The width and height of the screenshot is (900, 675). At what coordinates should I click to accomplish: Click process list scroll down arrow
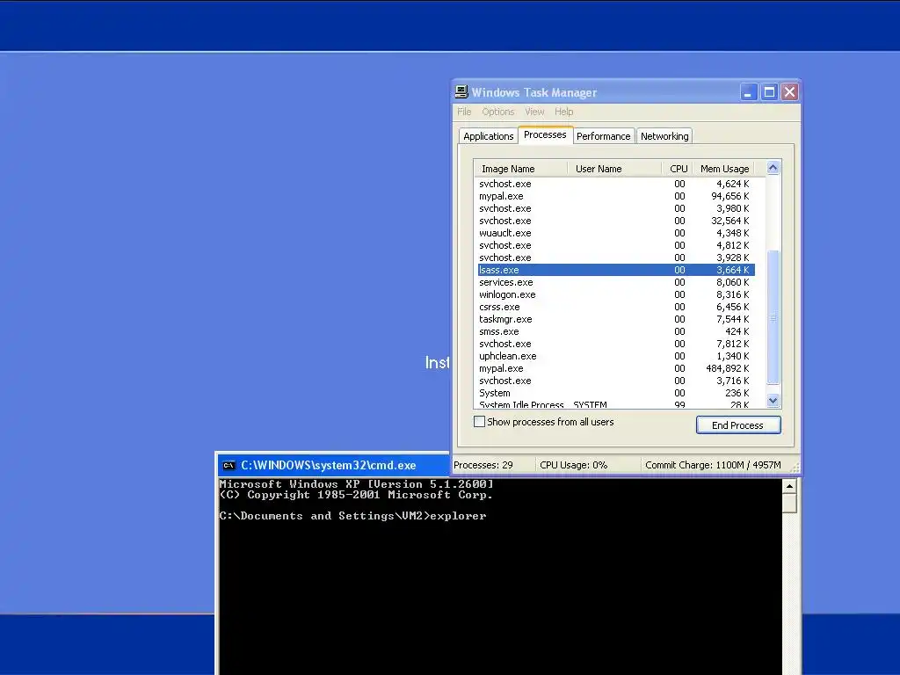pos(773,401)
